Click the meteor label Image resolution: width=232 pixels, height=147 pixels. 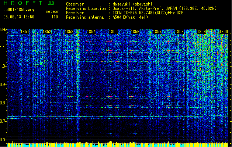[x=52, y=11]
